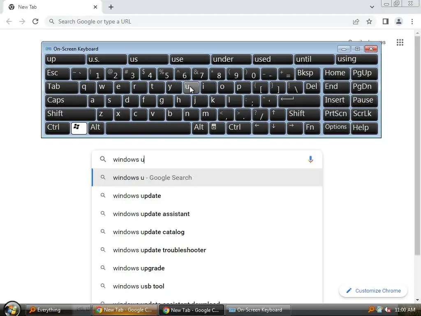Click Customize Chrome button
This screenshot has height=316, width=421.
tap(373, 291)
